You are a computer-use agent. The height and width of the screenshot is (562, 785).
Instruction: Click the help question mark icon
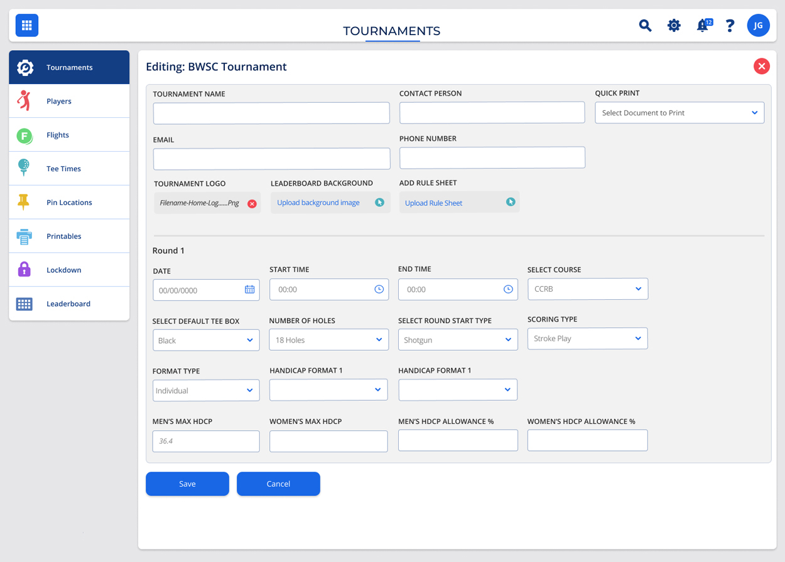(x=730, y=26)
